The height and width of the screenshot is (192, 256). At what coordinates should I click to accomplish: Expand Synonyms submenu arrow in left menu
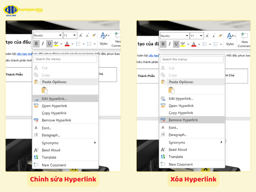point(95,143)
